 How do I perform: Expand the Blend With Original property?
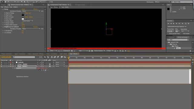point(3,25)
